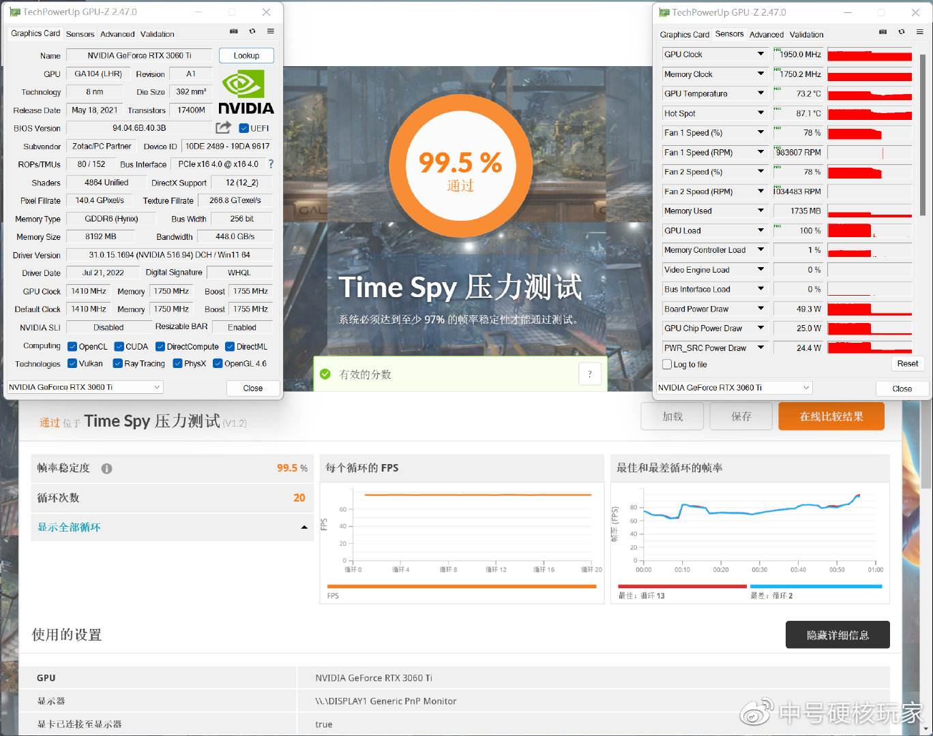Click green checkmark icon beside 有效的分数

pos(325,374)
